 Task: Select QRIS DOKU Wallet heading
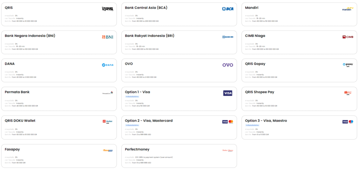tap(20, 121)
